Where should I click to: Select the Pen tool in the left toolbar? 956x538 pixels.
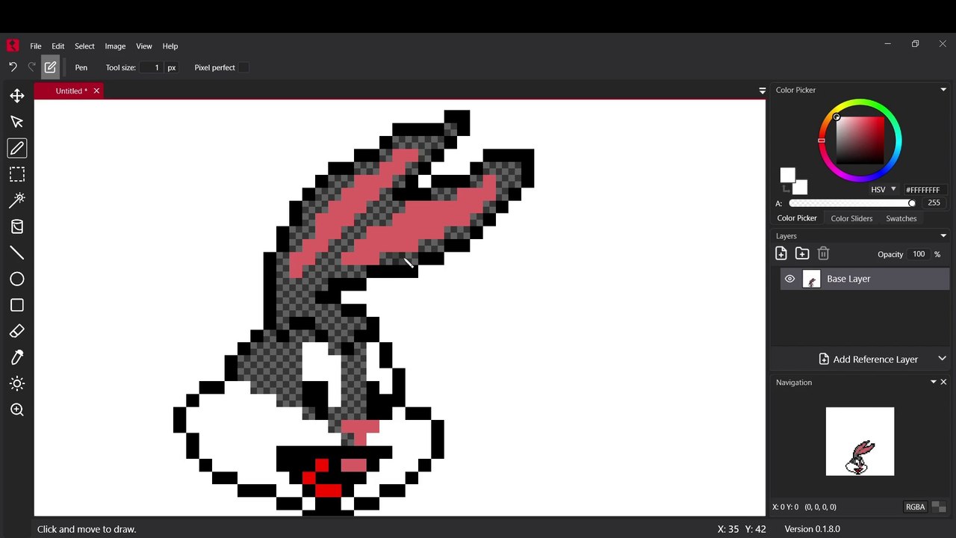point(17,148)
